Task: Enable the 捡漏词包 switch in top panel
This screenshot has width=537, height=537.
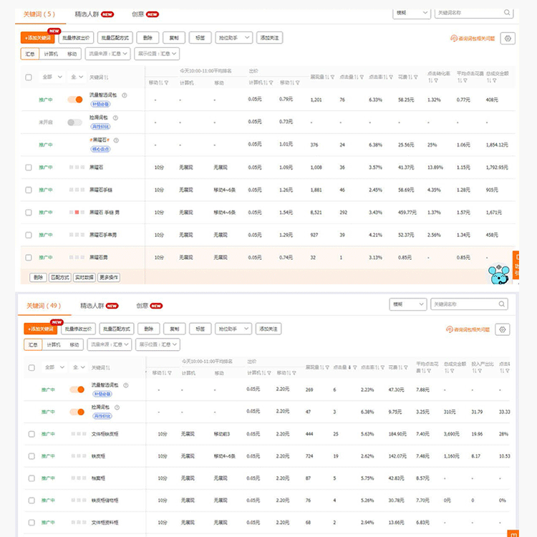Action: 74,122
